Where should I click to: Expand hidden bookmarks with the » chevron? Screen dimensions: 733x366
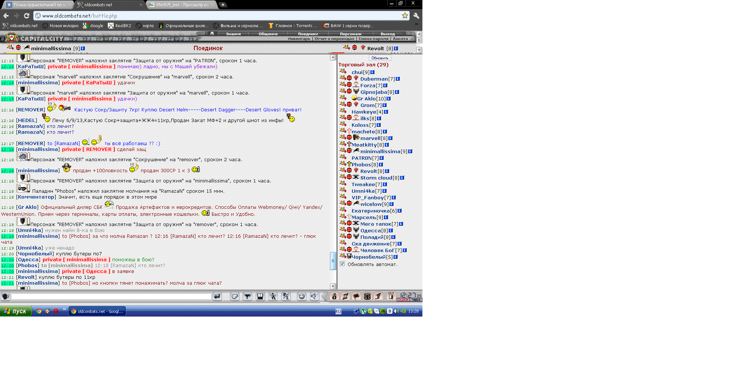[417, 24]
